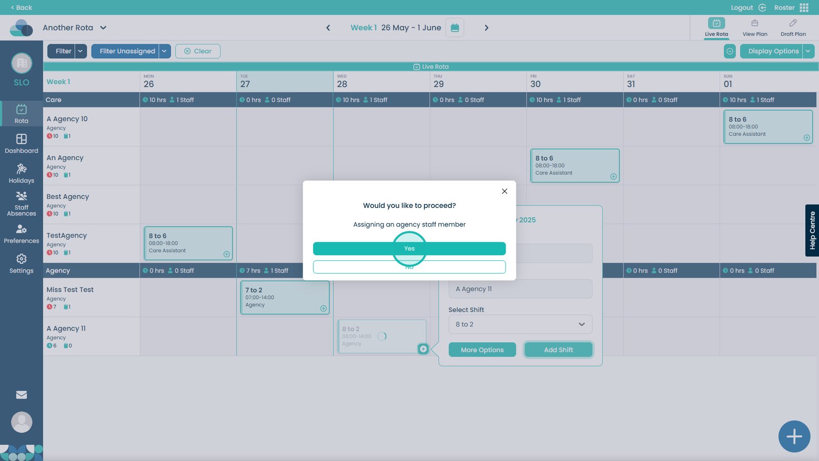Open the calendar date picker icon
This screenshot has width=819, height=461.
point(455,28)
